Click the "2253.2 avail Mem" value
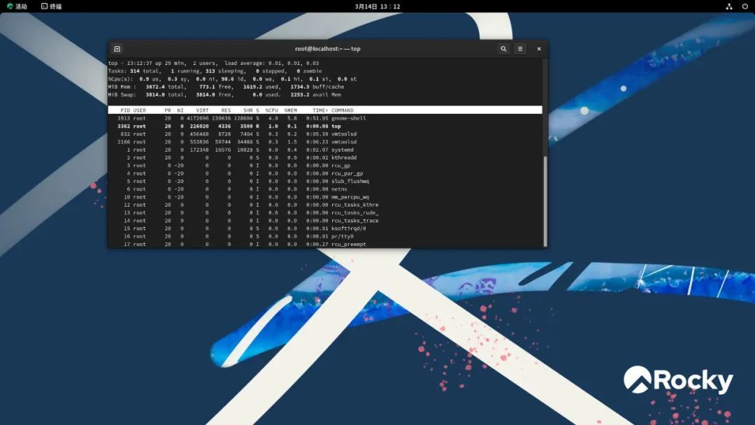 315,95
